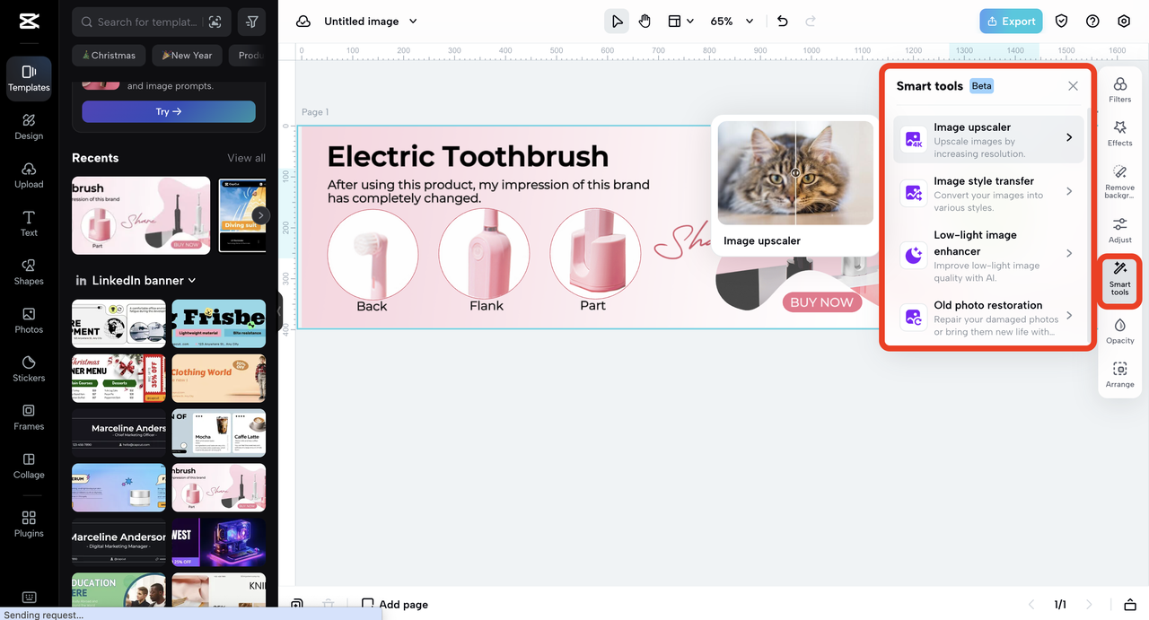Select the pointer selection tool
Screen dimensions: 1149x620
[617, 21]
